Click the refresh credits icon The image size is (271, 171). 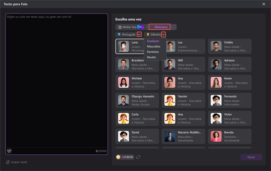[x=138, y=157]
